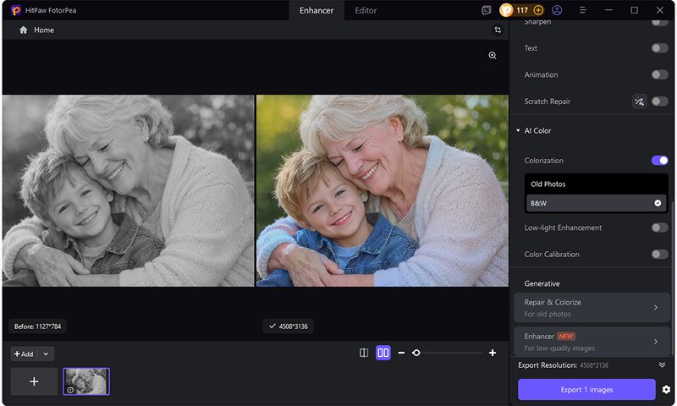The width and height of the screenshot is (677, 406).
Task: Enable the Text enhancement toggle
Action: [x=660, y=48]
